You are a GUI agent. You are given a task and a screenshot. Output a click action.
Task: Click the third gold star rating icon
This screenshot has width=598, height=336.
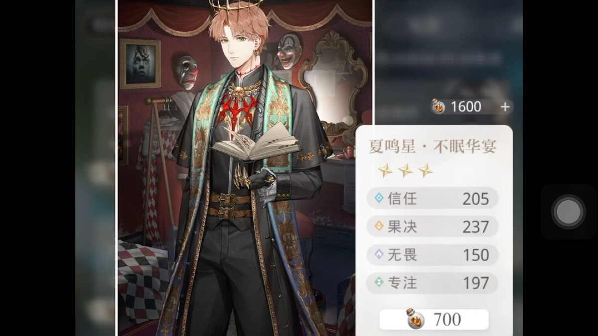pos(426,171)
